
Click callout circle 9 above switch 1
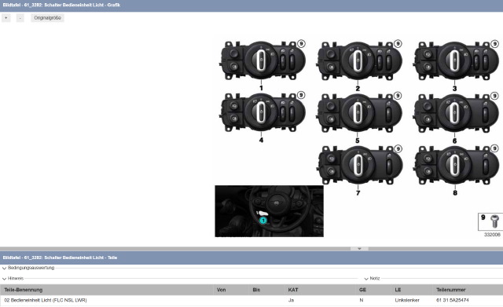pyautogui.click(x=301, y=43)
